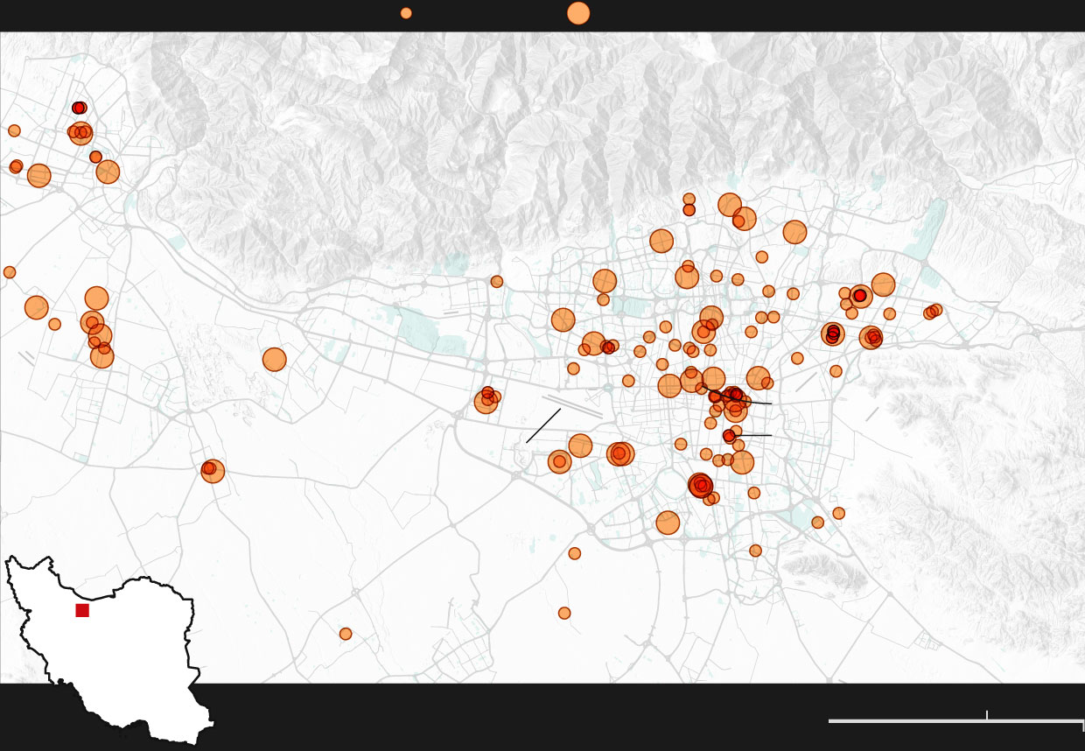Image resolution: width=1085 pixels, height=751 pixels.
Task: Click the dark-outlined red marker atop the western town
Action: point(79,108)
